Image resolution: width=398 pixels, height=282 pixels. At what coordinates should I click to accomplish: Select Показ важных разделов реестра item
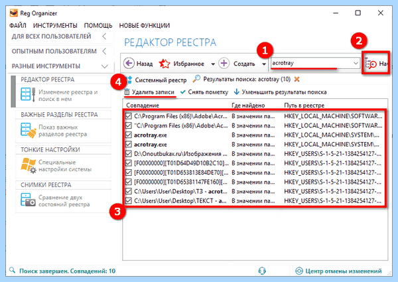click(x=63, y=131)
